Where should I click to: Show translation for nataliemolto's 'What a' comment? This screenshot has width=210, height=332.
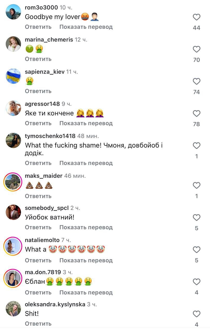pyautogui.click(x=86, y=260)
